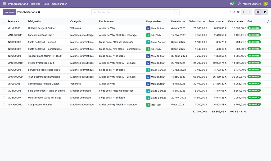This screenshot has height=161, width=271.
Task: Tick the checkbox for MACH/00011
Action: (x=4, y=35)
